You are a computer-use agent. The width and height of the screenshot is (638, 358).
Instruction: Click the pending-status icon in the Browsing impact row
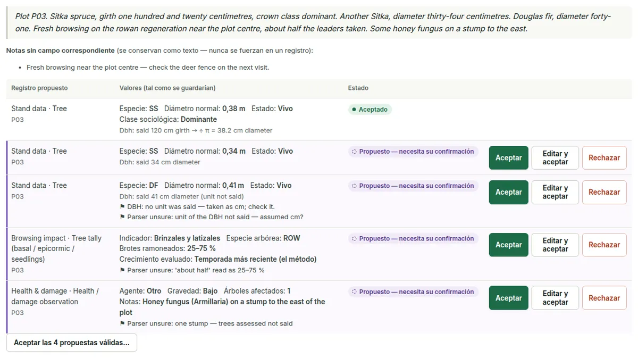tap(354, 239)
